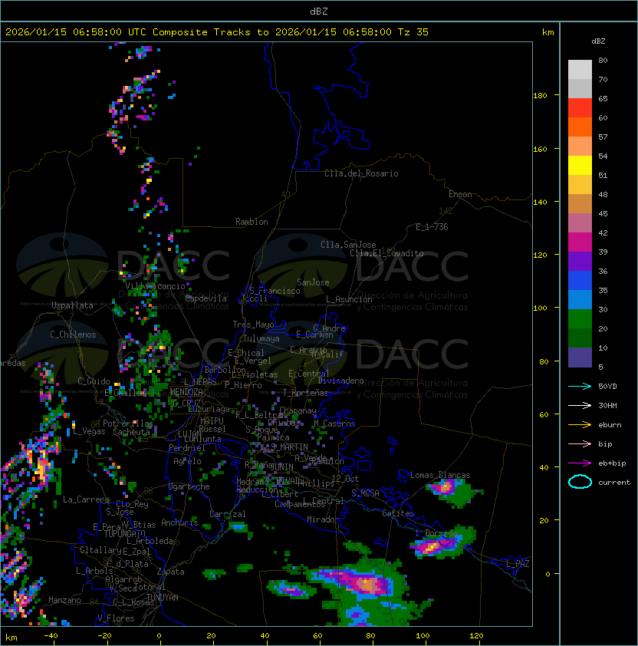Click the M_Caseros place label
Viewport: 638px width, 646px height.
pyautogui.click(x=334, y=424)
